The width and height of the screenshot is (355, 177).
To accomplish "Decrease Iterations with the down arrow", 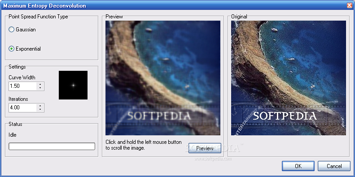I will (40, 110).
